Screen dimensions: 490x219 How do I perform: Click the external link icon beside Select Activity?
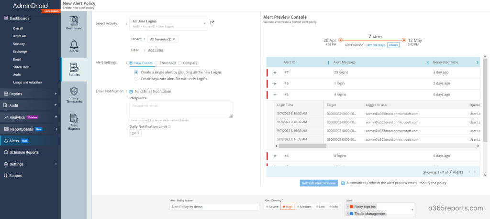point(212,23)
